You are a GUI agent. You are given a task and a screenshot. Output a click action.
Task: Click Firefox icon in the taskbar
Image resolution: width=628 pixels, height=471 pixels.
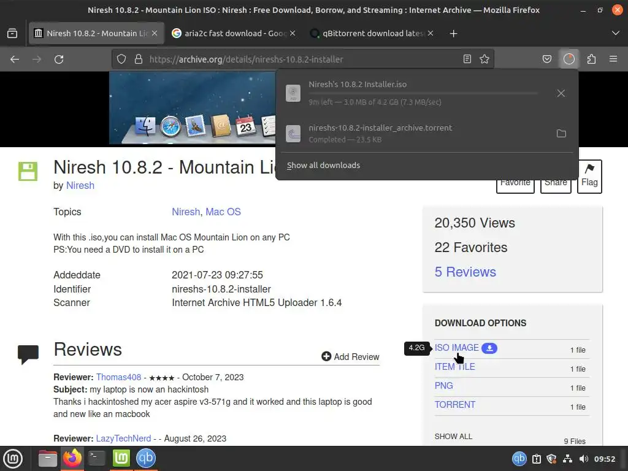pyautogui.click(x=72, y=458)
